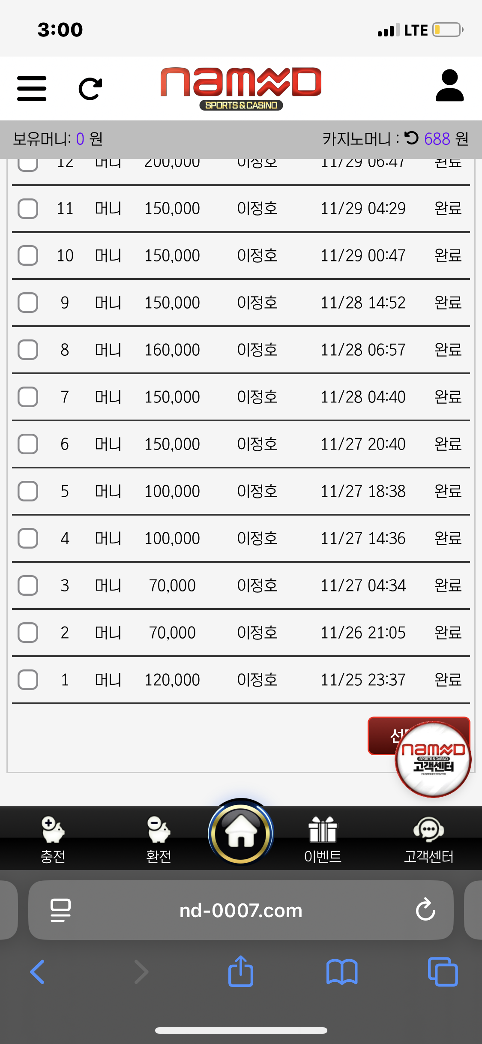The image size is (482, 1044).
Task: Open the 환전 withdrawal piggy bank icon
Action: coord(159,830)
